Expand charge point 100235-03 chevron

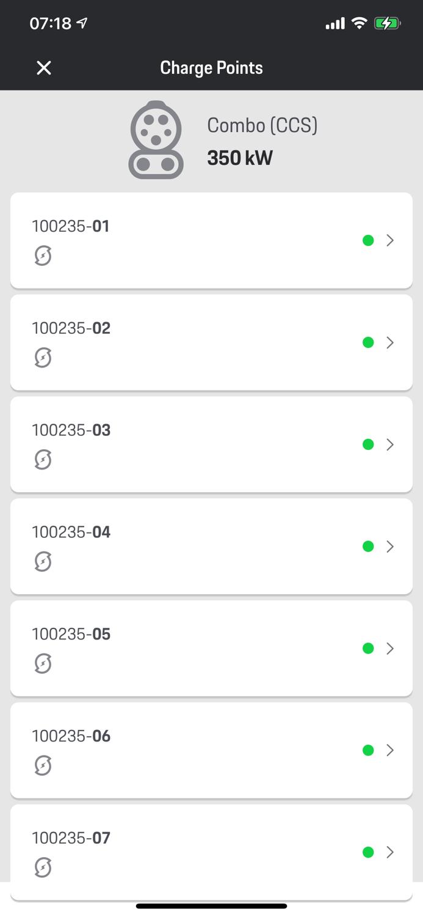tap(390, 444)
